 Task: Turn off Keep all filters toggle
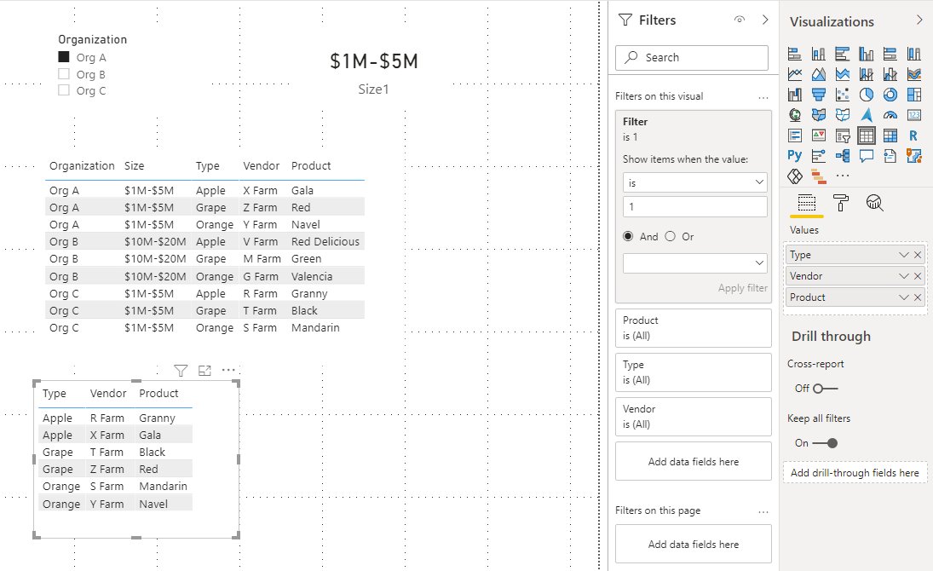click(x=826, y=443)
